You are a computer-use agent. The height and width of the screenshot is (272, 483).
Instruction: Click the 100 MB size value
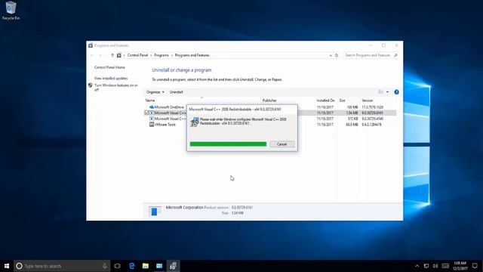(352, 107)
